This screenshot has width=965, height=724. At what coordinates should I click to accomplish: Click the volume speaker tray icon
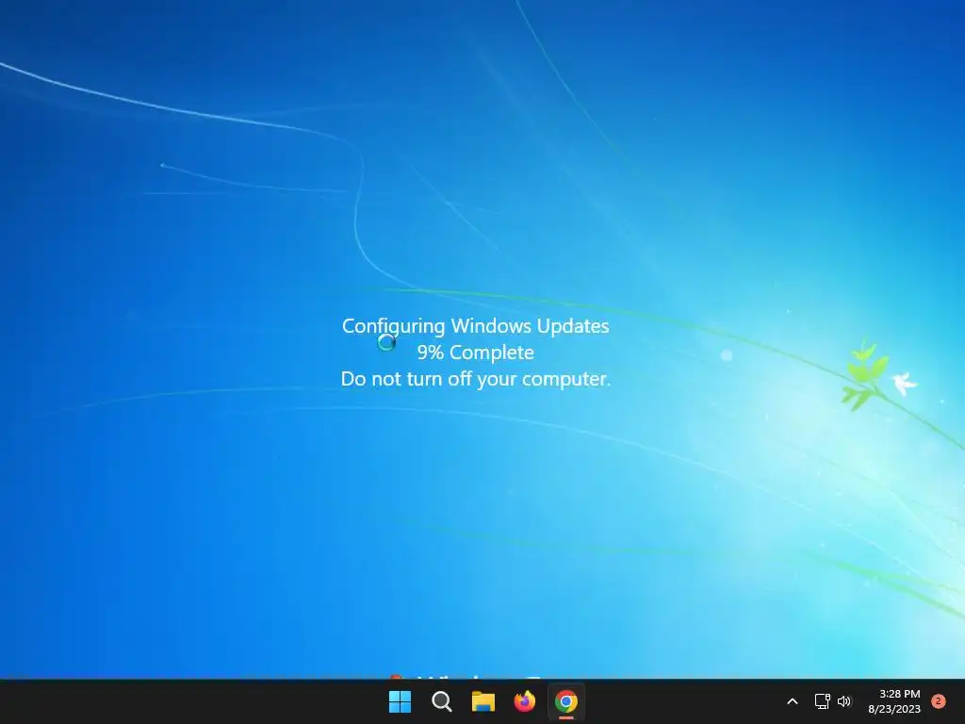844,701
